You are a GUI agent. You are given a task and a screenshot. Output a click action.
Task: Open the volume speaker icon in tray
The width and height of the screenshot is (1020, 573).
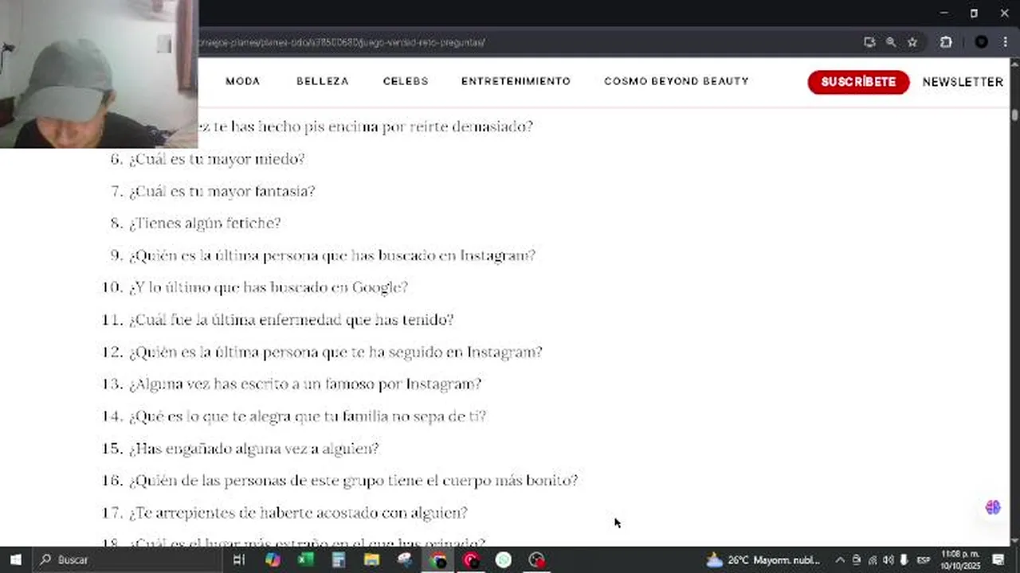(x=888, y=559)
